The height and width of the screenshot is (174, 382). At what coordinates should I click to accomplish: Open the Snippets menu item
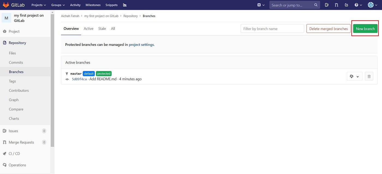[x=112, y=5]
